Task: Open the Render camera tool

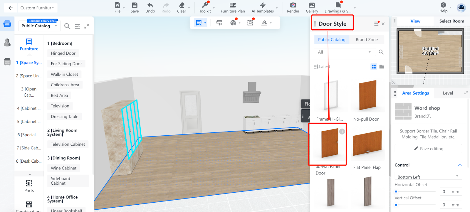Action: [x=293, y=5]
